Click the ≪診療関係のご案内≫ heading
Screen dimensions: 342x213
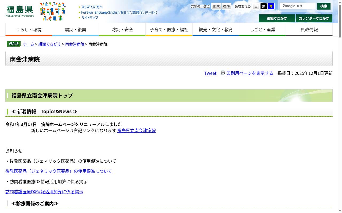[35, 204]
